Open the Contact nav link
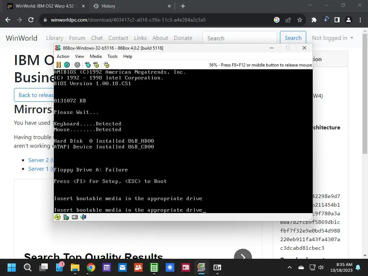 click(x=118, y=38)
